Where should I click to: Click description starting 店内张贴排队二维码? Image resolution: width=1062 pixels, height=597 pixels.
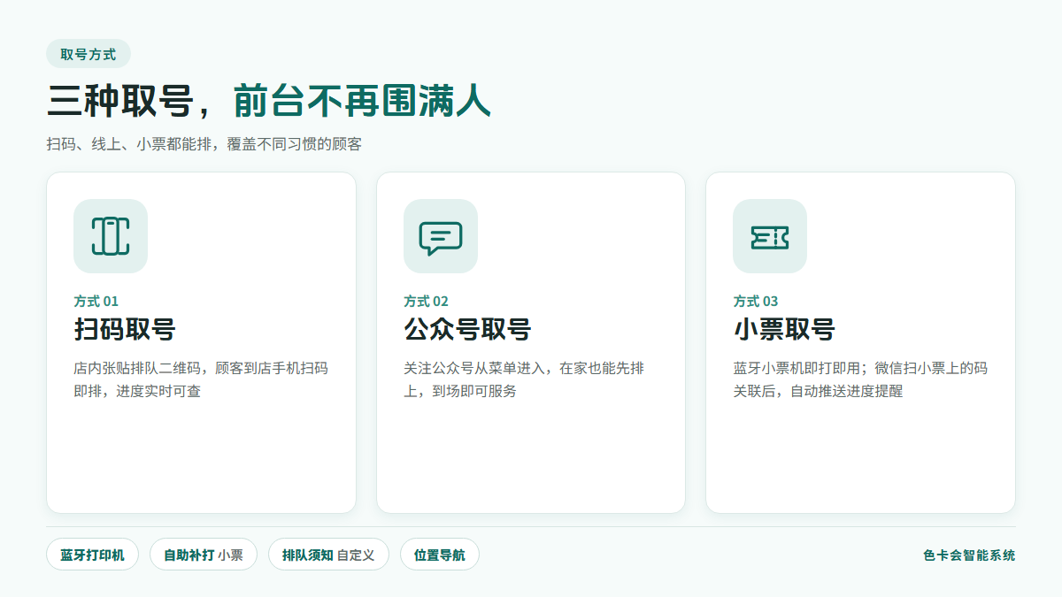tap(201, 379)
